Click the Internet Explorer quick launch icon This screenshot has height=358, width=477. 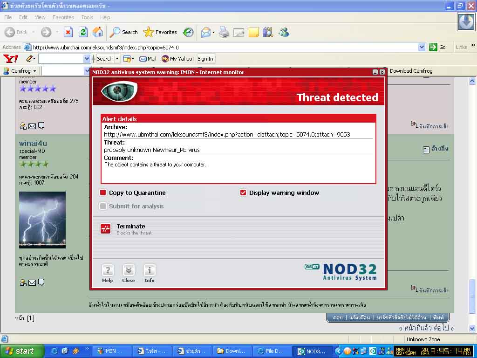tap(55, 351)
